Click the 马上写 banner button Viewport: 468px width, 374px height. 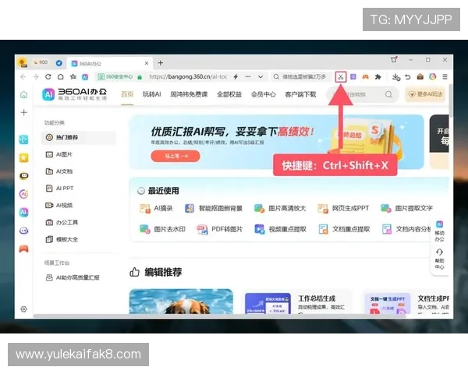pos(175,156)
